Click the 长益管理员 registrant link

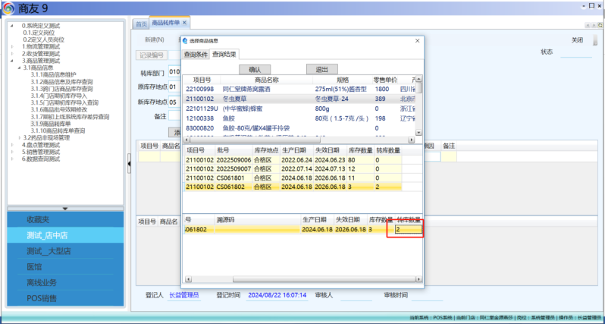(184, 295)
